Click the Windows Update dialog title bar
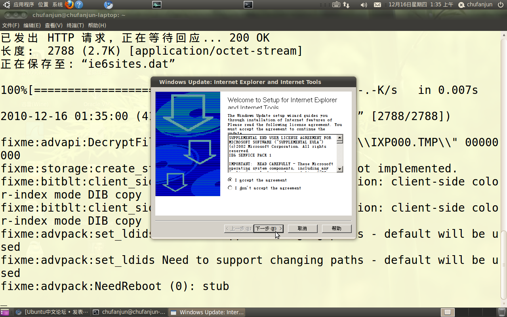507x317 pixels. [x=253, y=82]
